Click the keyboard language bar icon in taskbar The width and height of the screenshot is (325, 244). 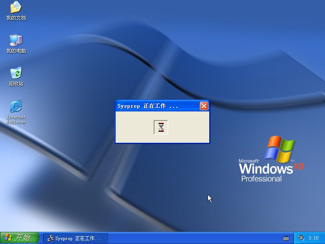[x=286, y=238]
